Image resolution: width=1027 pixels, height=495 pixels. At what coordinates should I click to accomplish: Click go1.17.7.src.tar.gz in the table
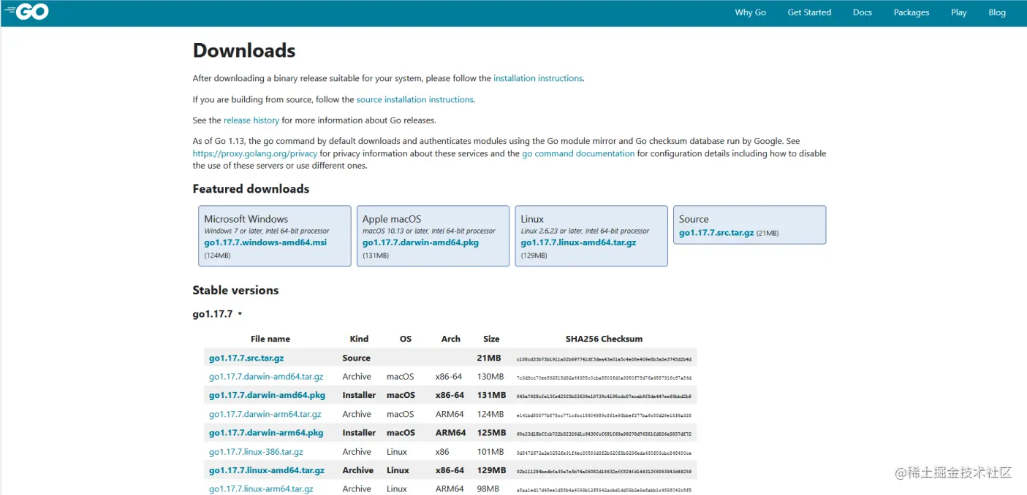click(x=246, y=358)
